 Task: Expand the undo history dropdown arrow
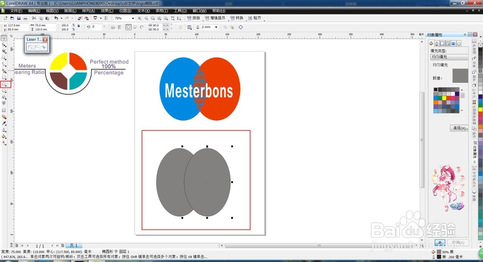coord(61,18)
